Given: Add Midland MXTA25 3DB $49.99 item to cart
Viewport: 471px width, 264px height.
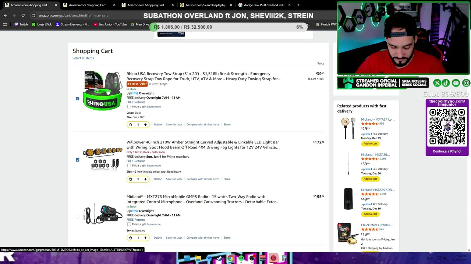Looking at the screenshot, I should [x=371, y=214].
